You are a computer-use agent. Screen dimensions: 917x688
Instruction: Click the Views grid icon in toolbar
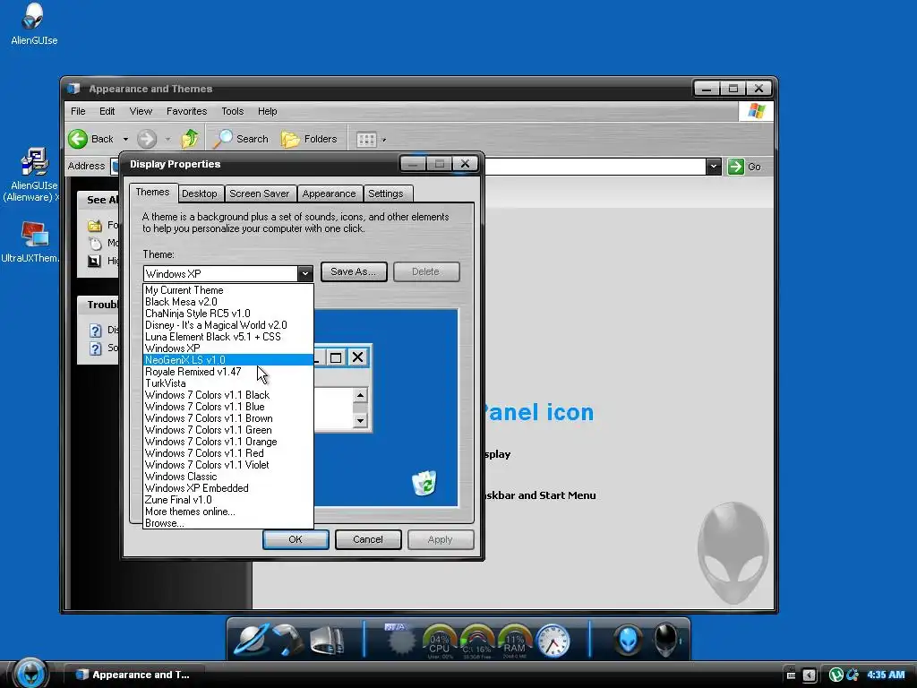366,139
